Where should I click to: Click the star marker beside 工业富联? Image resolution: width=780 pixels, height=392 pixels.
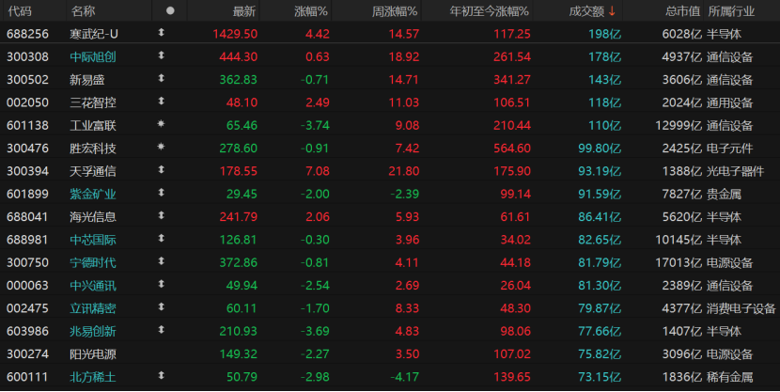point(161,124)
